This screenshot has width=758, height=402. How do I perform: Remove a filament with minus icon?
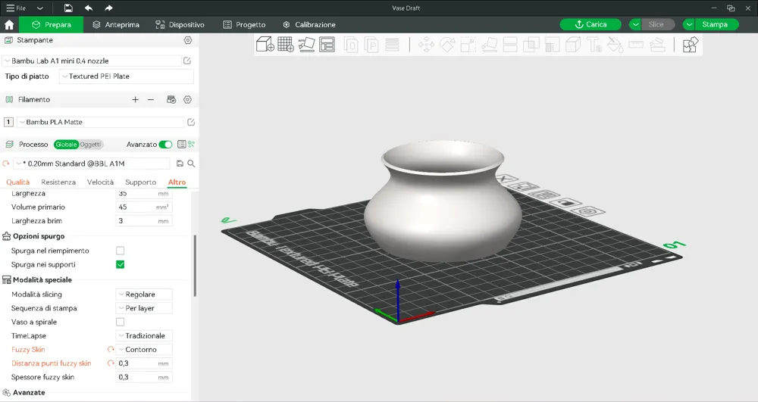(151, 99)
